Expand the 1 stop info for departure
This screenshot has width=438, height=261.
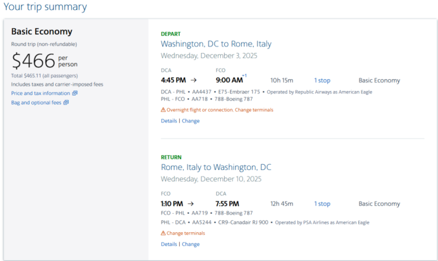tap(322, 80)
